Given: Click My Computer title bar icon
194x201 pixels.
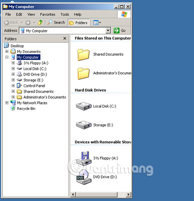Looking at the screenshot, I should click(5, 7).
